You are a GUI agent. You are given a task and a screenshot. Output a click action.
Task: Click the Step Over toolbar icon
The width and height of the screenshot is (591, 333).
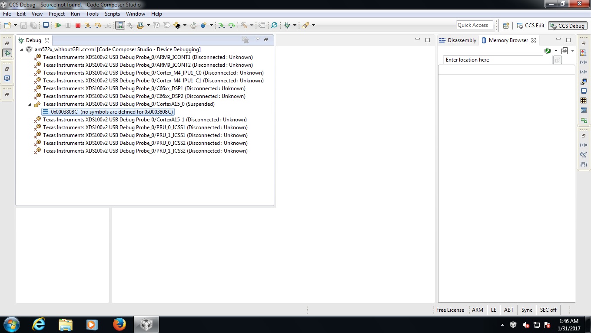[98, 25]
